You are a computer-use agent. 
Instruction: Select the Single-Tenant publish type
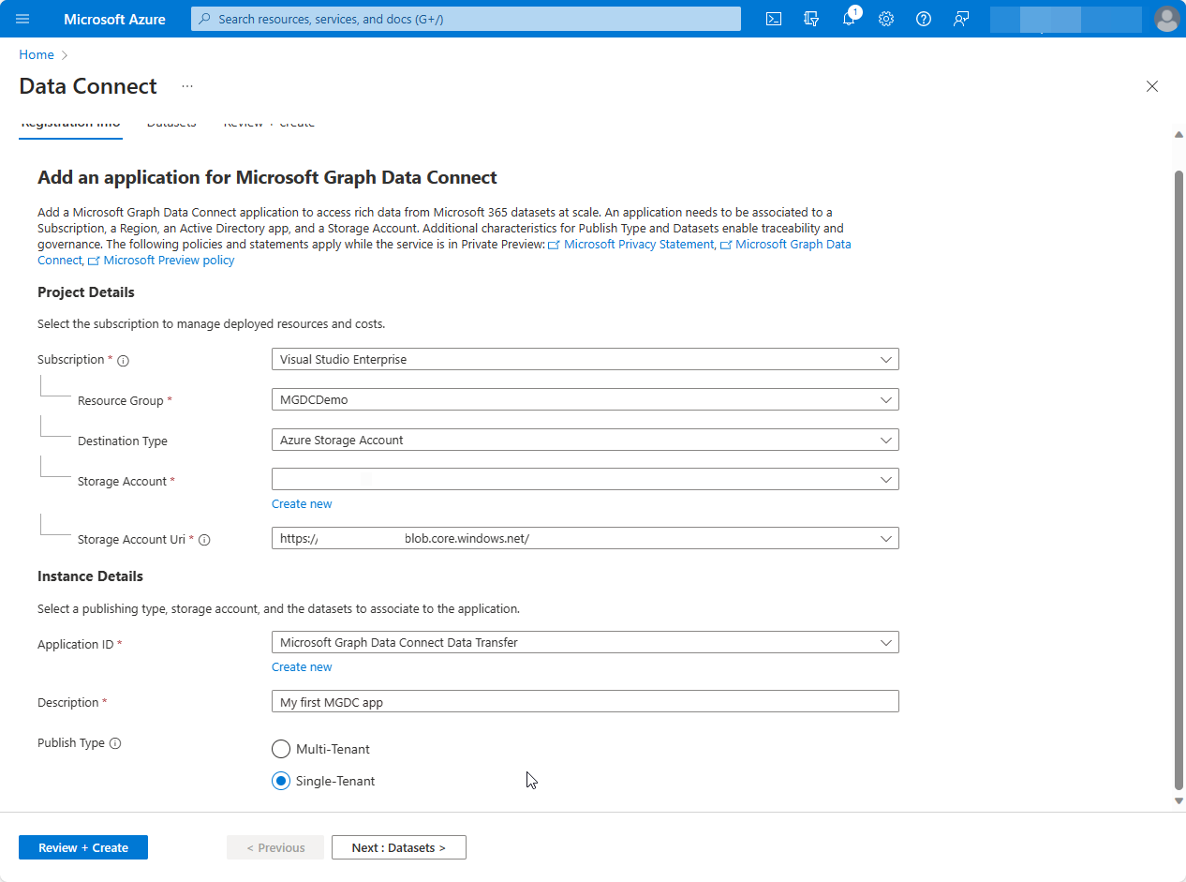point(280,781)
